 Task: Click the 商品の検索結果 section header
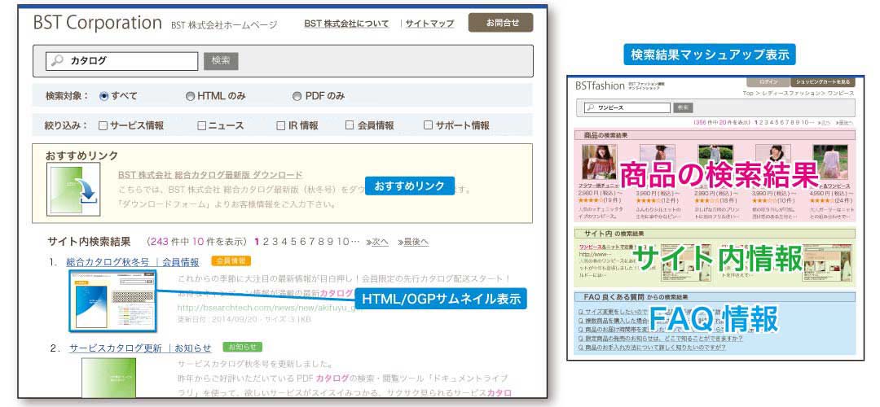tap(715, 135)
